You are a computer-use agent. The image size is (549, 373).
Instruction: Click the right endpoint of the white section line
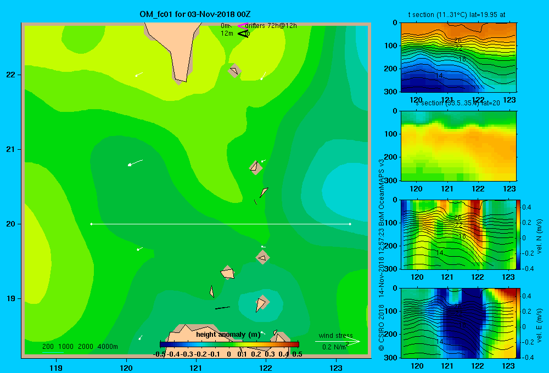(350, 224)
